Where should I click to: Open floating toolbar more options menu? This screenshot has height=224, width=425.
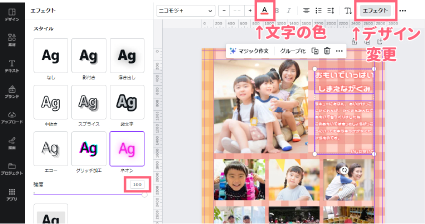(339, 50)
